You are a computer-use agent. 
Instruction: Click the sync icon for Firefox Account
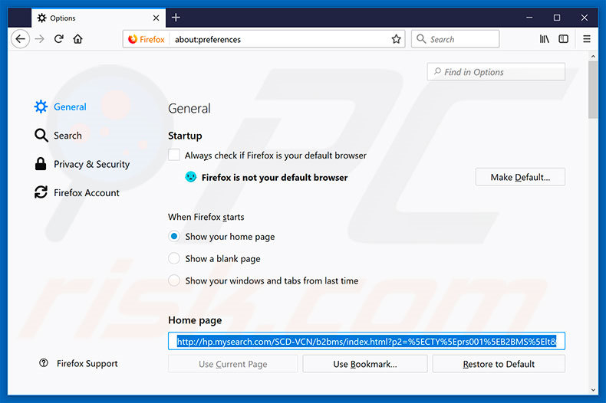pos(41,192)
